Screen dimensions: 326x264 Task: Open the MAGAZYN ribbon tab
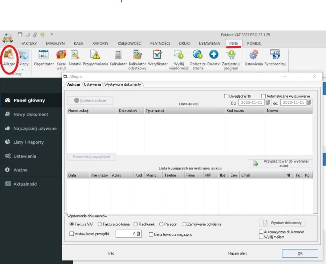[x=55, y=43]
